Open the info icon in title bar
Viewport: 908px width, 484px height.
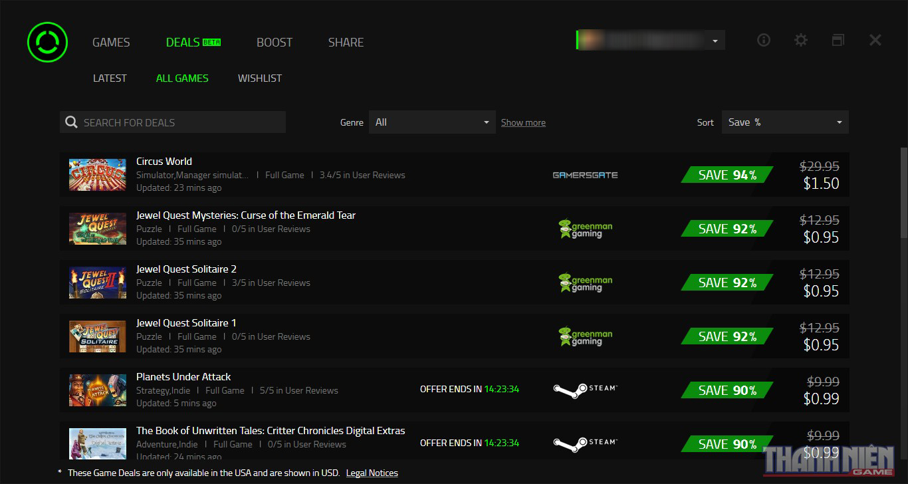tap(764, 40)
